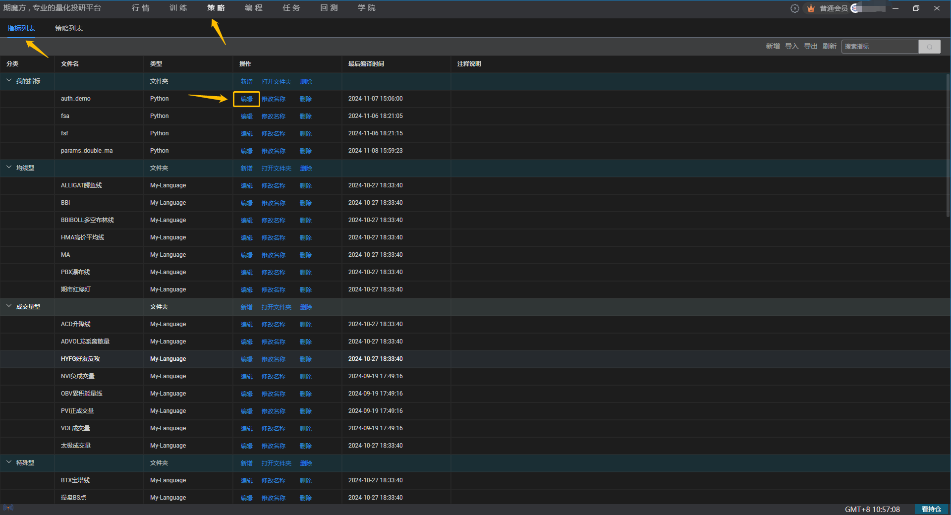Image resolution: width=951 pixels, height=515 pixels.
Task: Open the 编程 menu
Action: pos(254,8)
